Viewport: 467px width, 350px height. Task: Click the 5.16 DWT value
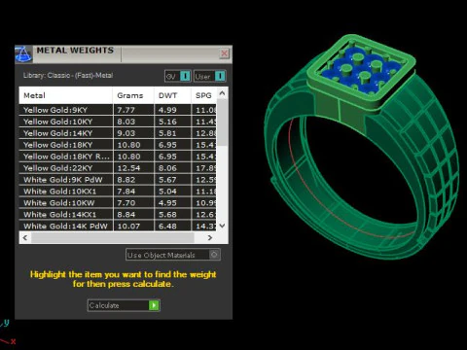[167, 122]
